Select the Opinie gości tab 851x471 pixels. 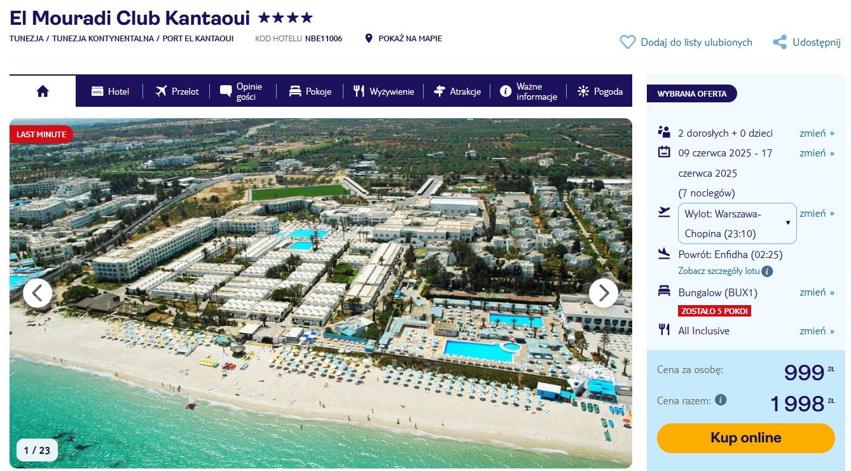click(241, 92)
